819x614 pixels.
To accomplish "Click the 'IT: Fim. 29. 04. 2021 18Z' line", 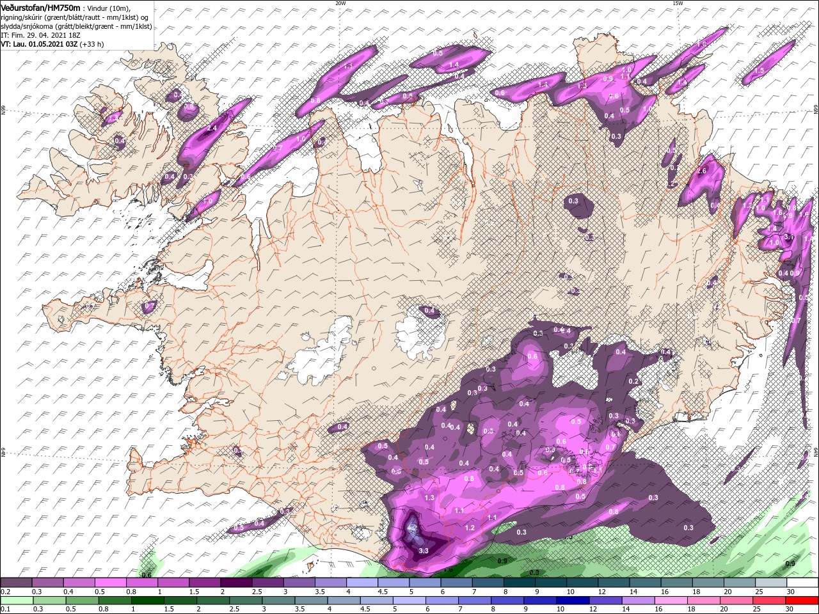I will click(x=42, y=35).
